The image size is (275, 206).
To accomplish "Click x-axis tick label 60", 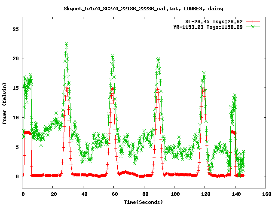I will tap(115, 194).
